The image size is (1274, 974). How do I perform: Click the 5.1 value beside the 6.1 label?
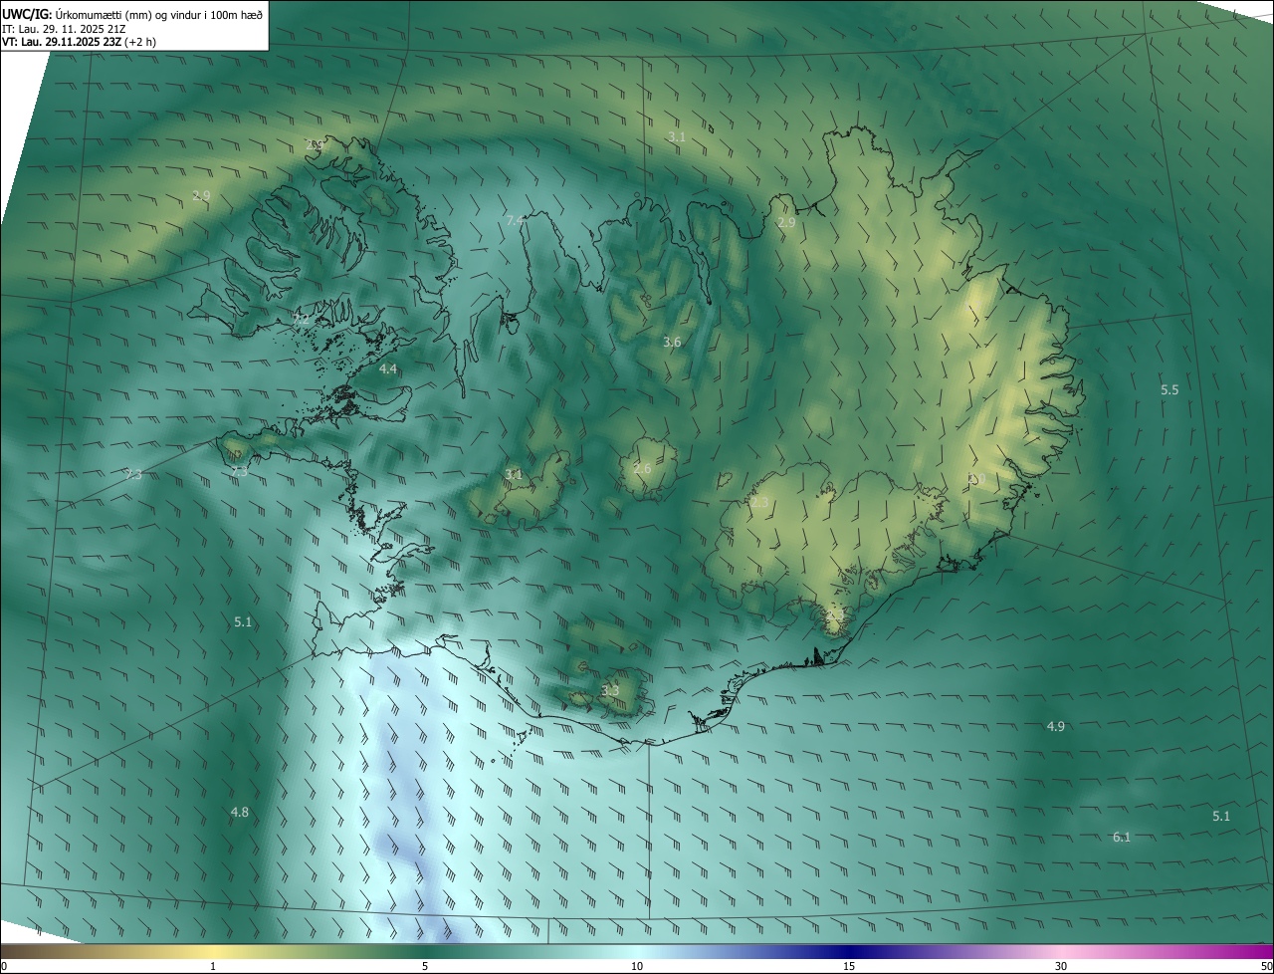(1221, 816)
